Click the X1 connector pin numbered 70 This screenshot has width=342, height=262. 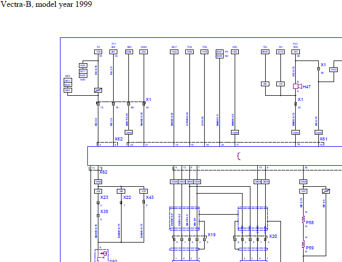point(98,104)
